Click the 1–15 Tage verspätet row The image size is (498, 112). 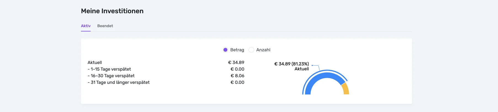[109, 69]
